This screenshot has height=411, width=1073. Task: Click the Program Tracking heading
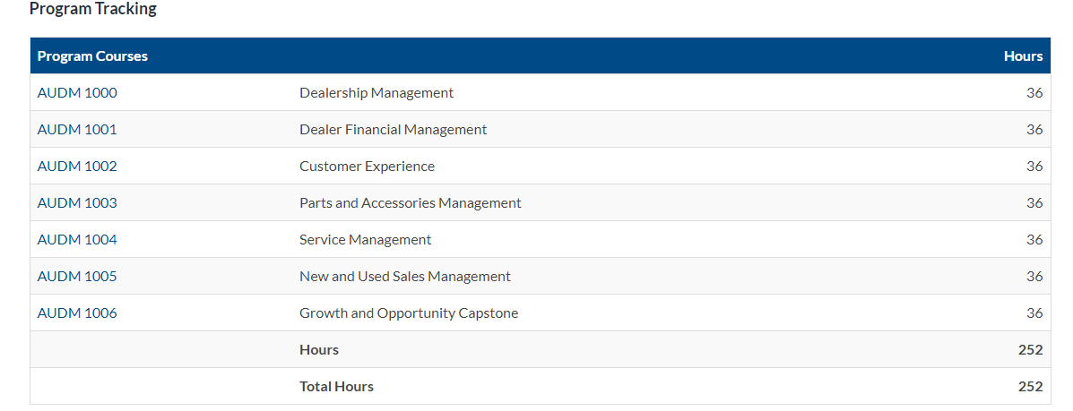point(93,9)
